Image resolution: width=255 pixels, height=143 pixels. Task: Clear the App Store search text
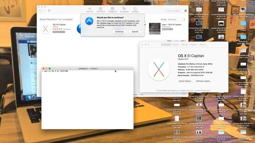click(186, 11)
